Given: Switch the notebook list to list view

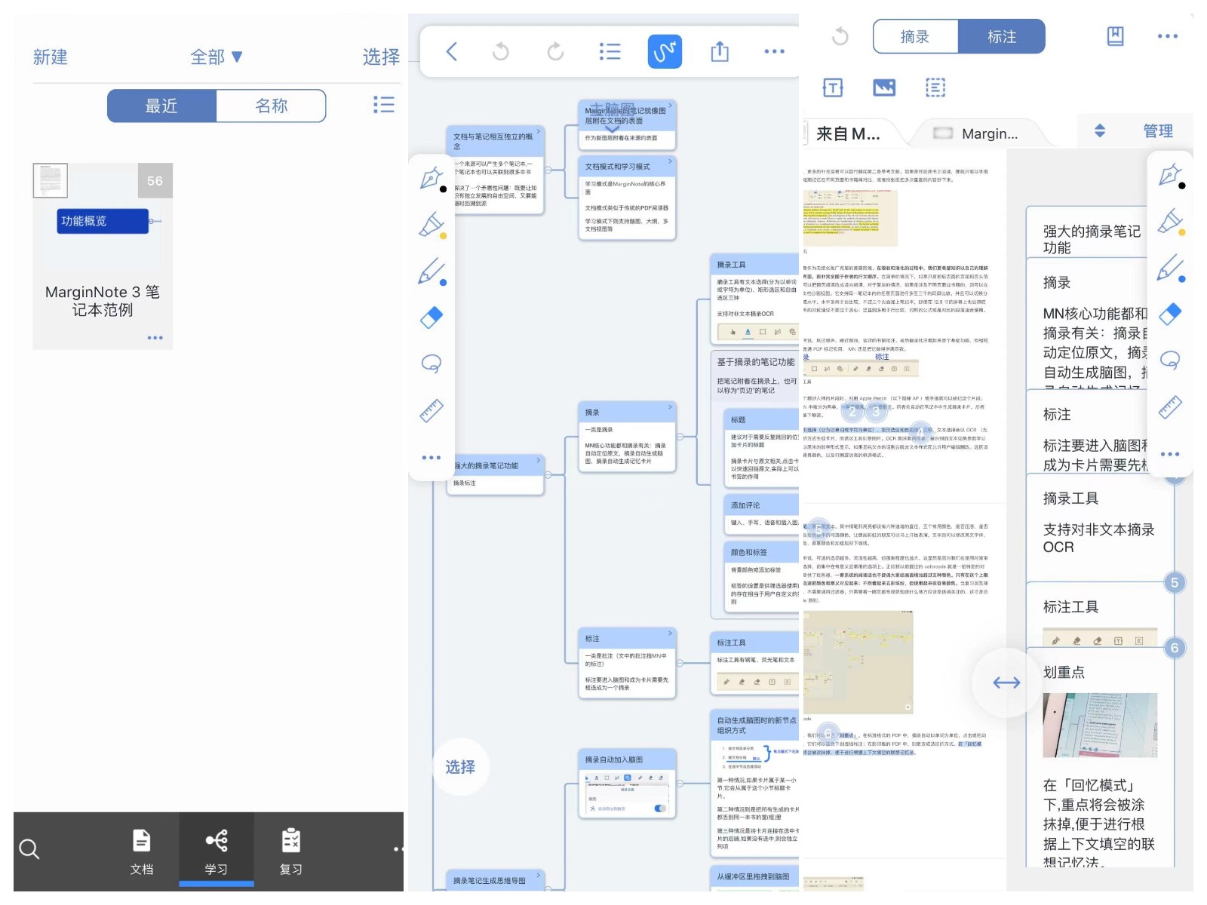Looking at the screenshot, I should tap(383, 105).
